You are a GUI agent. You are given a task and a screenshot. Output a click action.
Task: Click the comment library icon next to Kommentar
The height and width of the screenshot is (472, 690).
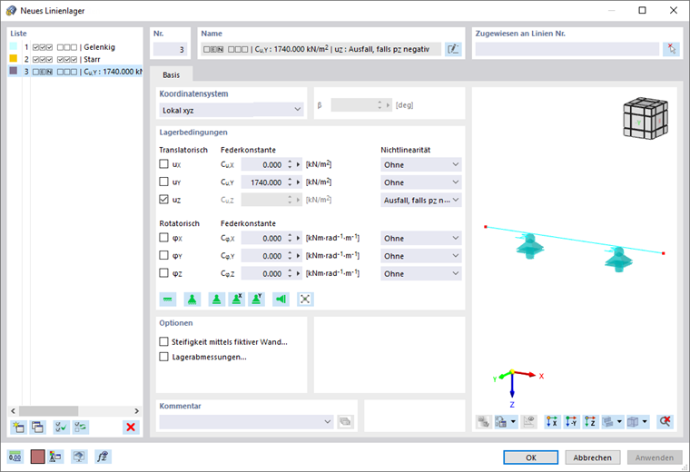tap(345, 422)
